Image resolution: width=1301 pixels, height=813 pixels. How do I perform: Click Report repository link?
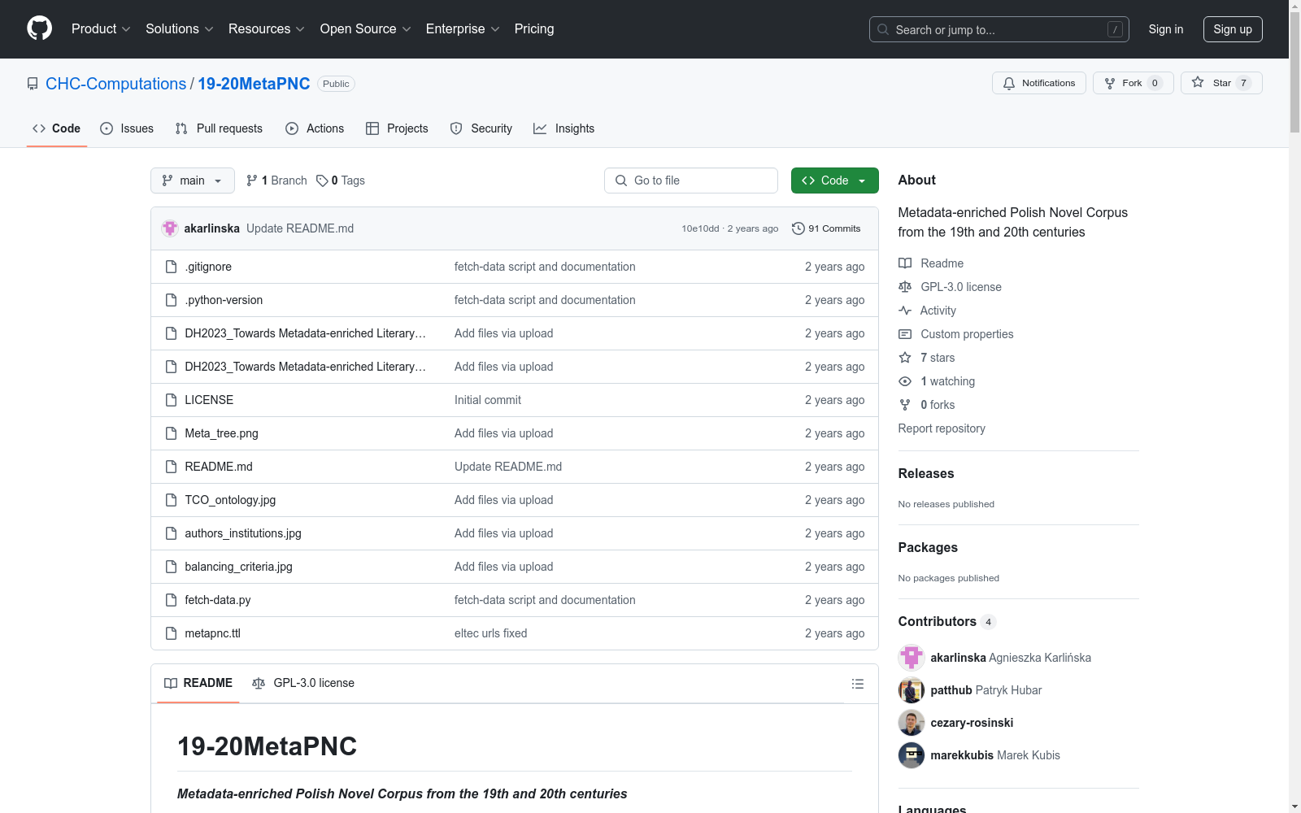tap(942, 428)
